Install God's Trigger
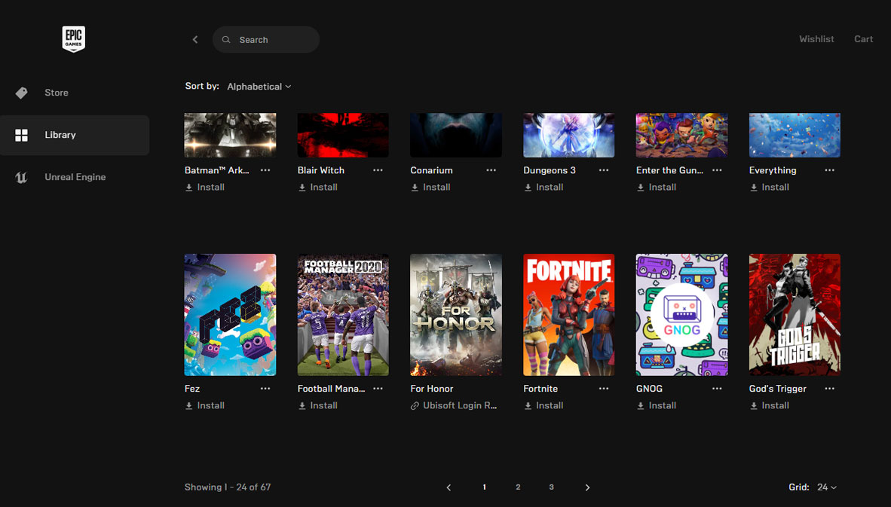Image resolution: width=891 pixels, height=507 pixels. (x=770, y=405)
